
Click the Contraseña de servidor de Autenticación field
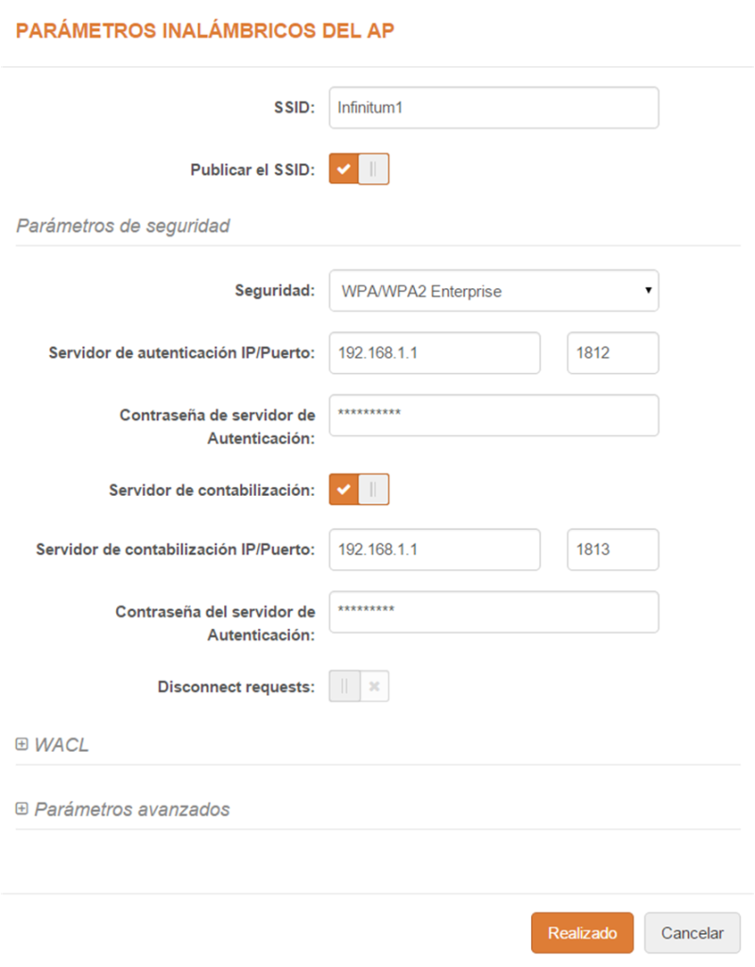tap(493, 416)
